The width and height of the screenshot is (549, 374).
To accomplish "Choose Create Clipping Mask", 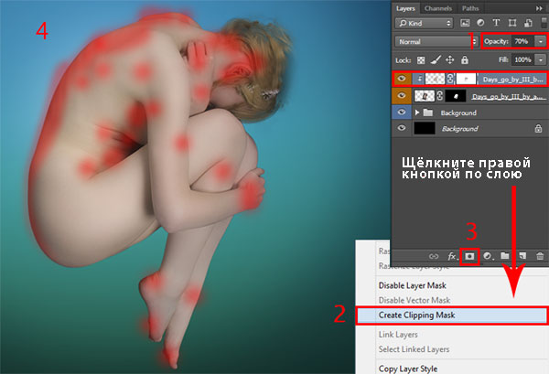I will [452, 315].
